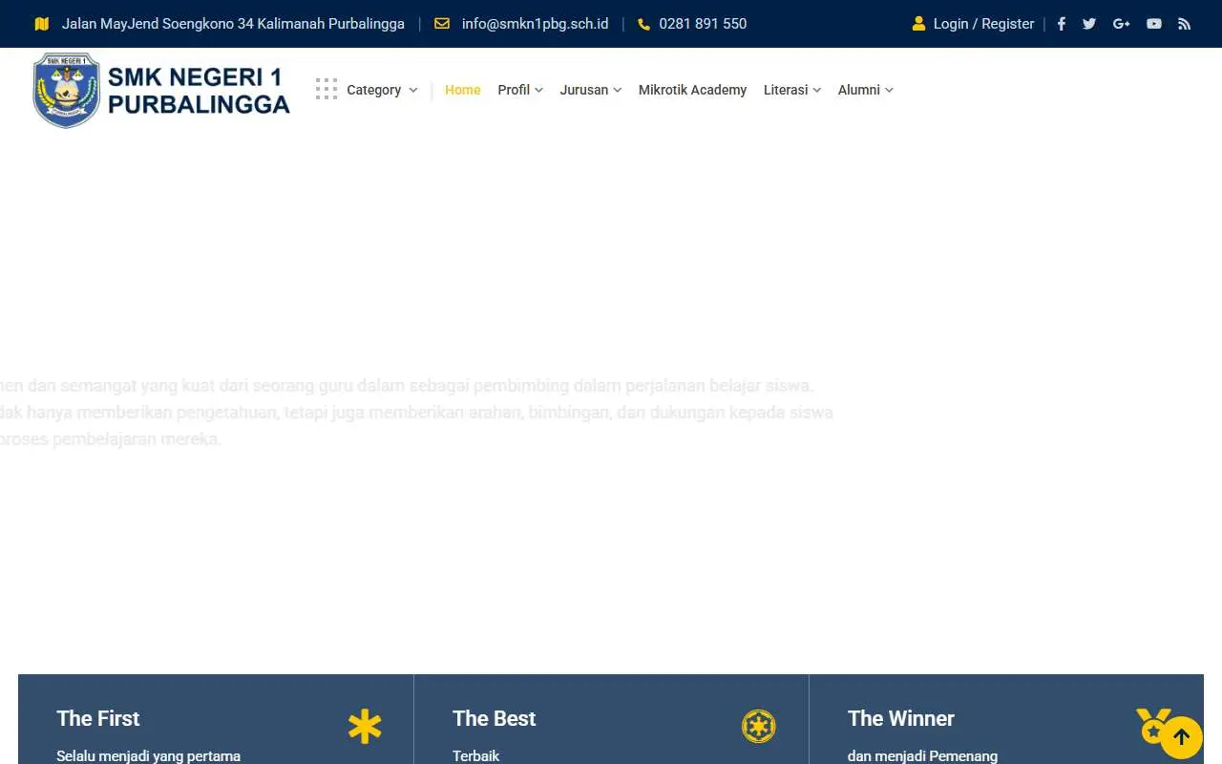Click the Jalan MayJend Soengkono address text
The width and height of the screenshot is (1222, 764).
coord(233,24)
